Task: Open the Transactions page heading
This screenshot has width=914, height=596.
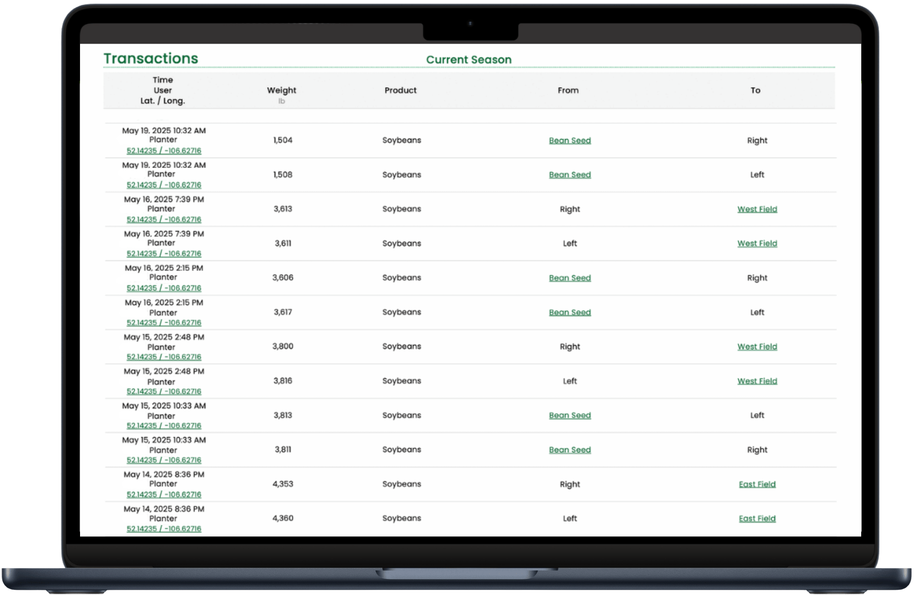Action: (x=150, y=57)
